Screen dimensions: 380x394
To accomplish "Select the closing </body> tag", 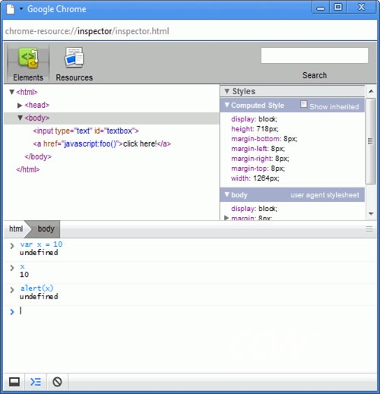I will pos(38,156).
